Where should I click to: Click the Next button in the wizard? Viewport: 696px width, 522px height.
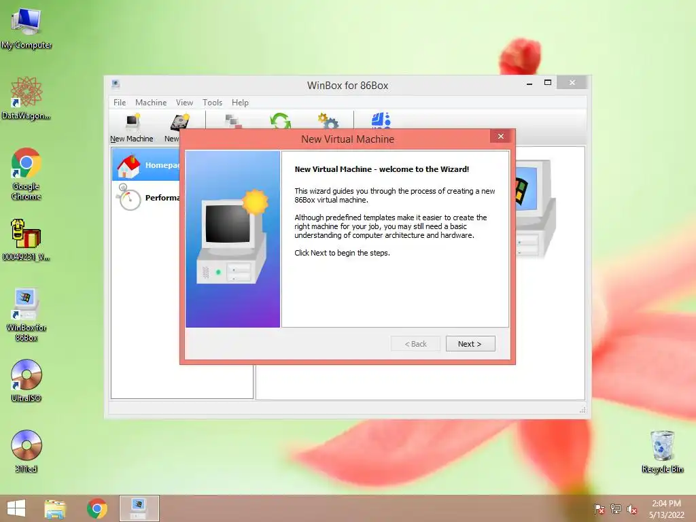coord(470,343)
